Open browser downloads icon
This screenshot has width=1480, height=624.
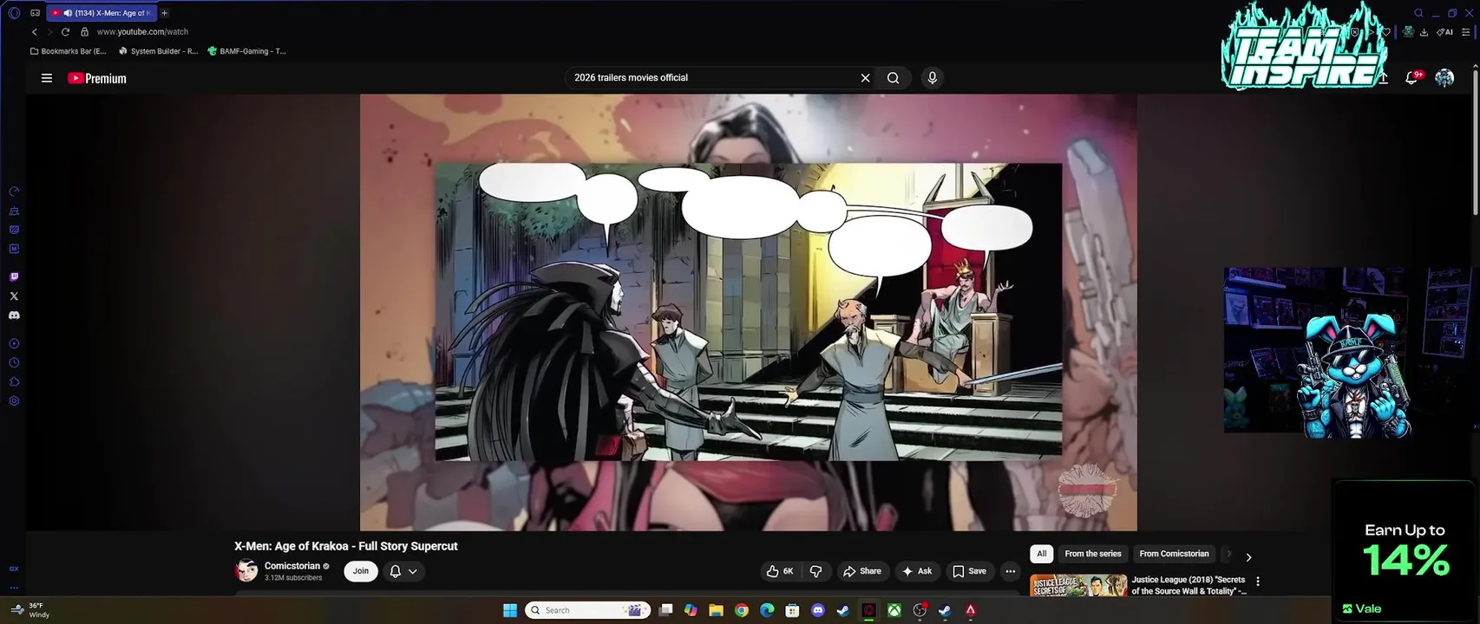tap(1424, 32)
